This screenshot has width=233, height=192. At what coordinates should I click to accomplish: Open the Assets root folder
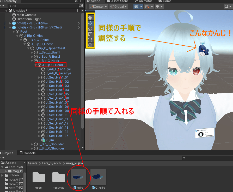(x=11, y=163)
